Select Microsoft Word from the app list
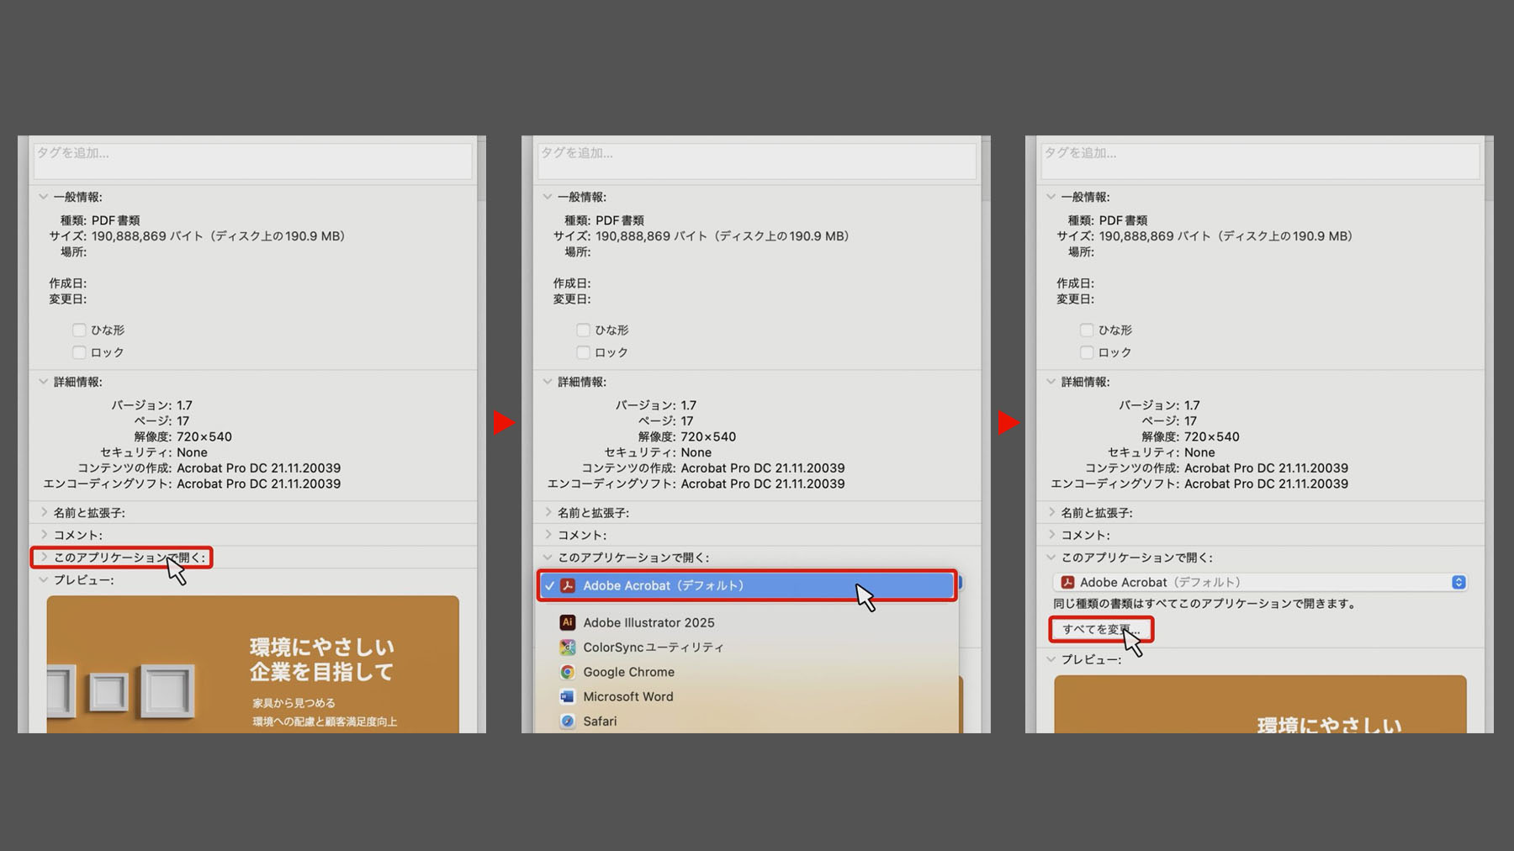This screenshot has width=1514, height=851. pos(616,696)
